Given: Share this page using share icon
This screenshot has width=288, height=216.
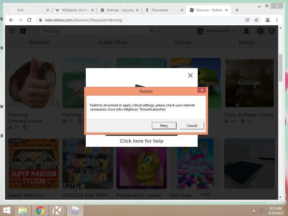Looking at the screenshot, I should pos(247,20).
